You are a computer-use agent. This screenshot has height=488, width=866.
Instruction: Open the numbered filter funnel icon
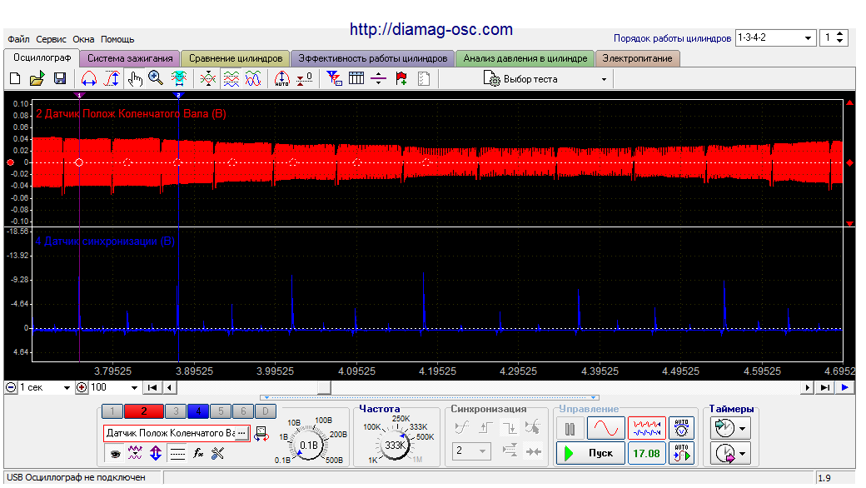(334, 79)
